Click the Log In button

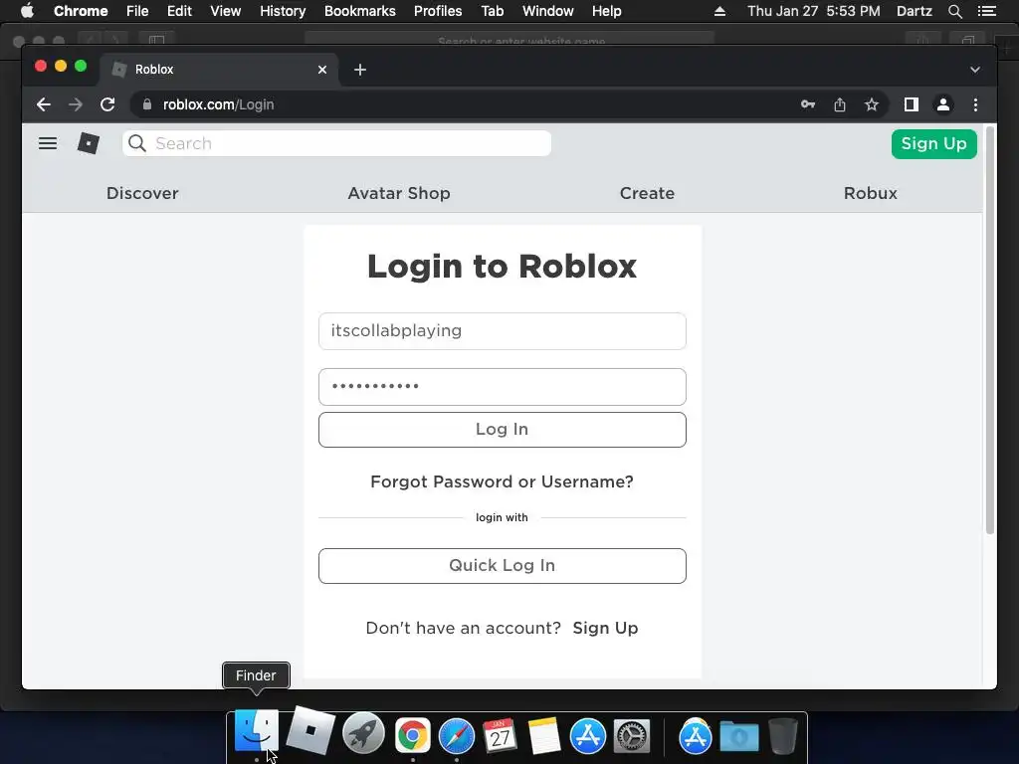[x=503, y=430]
